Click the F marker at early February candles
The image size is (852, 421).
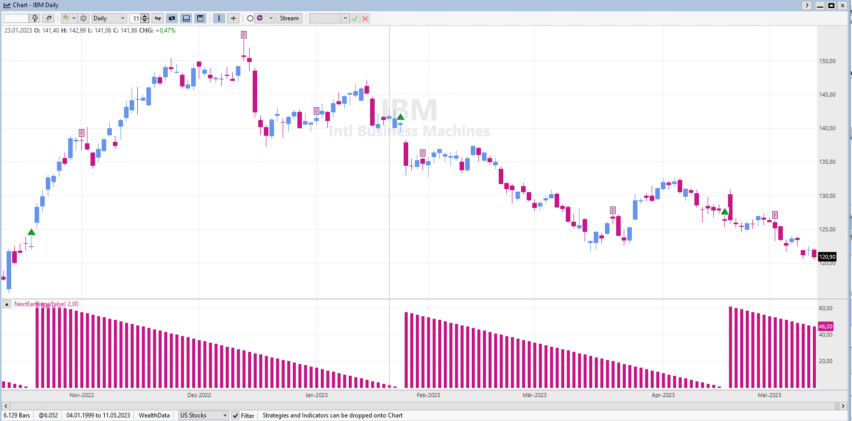(422, 153)
